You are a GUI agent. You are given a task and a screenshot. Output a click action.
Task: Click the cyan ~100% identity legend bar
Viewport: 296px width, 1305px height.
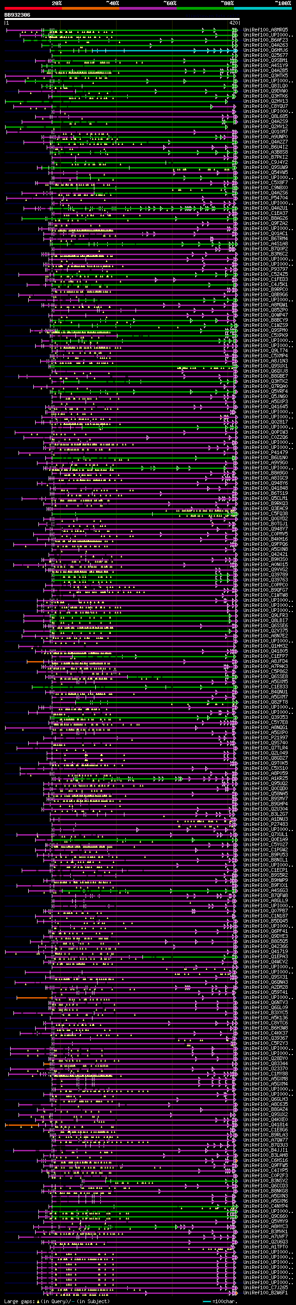tap(263, 8)
